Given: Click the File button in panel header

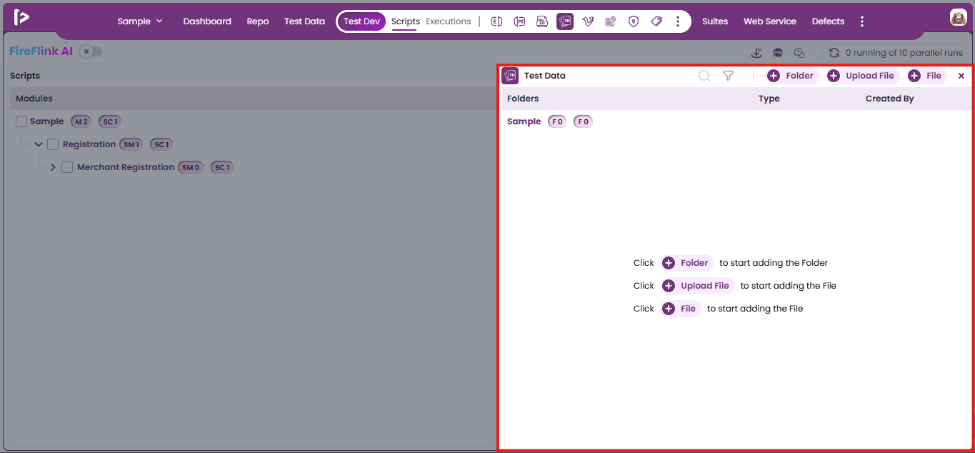Looking at the screenshot, I should (926, 76).
